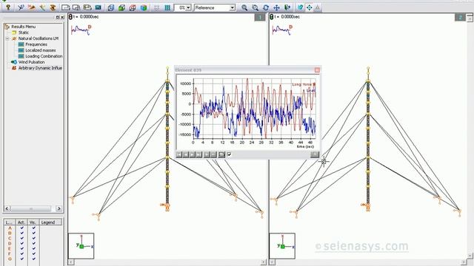Select Loading Combination in results tree

click(x=44, y=56)
